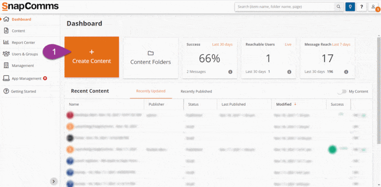Click the info icon on Reachable Users card
The height and width of the screenshot is (187, 381).
click(289, 72)
